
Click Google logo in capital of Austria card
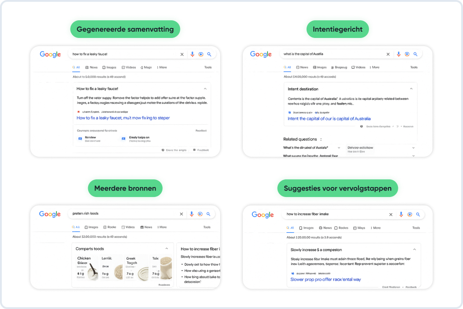tap(261, 54)
